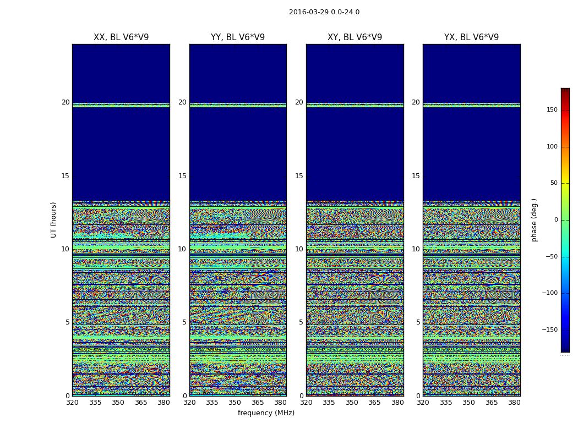Viewport: 578px width, 440px height.
Task: Click the XX panel spectrogram image
Action: [x=121, y=220]
